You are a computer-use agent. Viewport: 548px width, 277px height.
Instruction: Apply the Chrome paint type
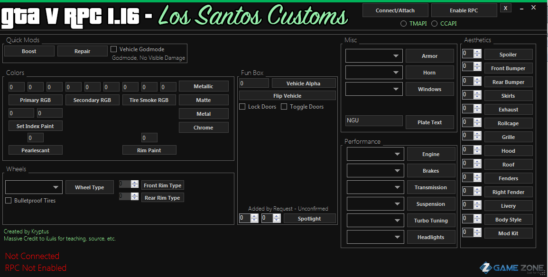click(204, 128)
